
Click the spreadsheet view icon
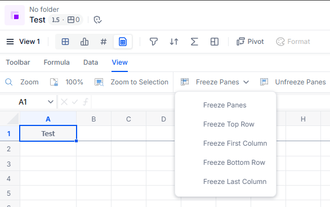pyautogui.click(x=123, y=42)
